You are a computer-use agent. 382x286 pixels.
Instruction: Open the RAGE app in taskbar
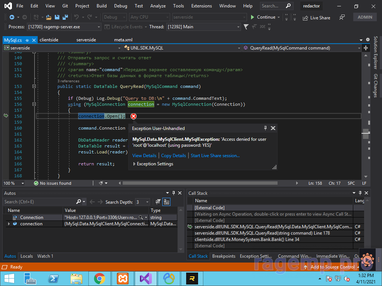(x=192, y=279)
